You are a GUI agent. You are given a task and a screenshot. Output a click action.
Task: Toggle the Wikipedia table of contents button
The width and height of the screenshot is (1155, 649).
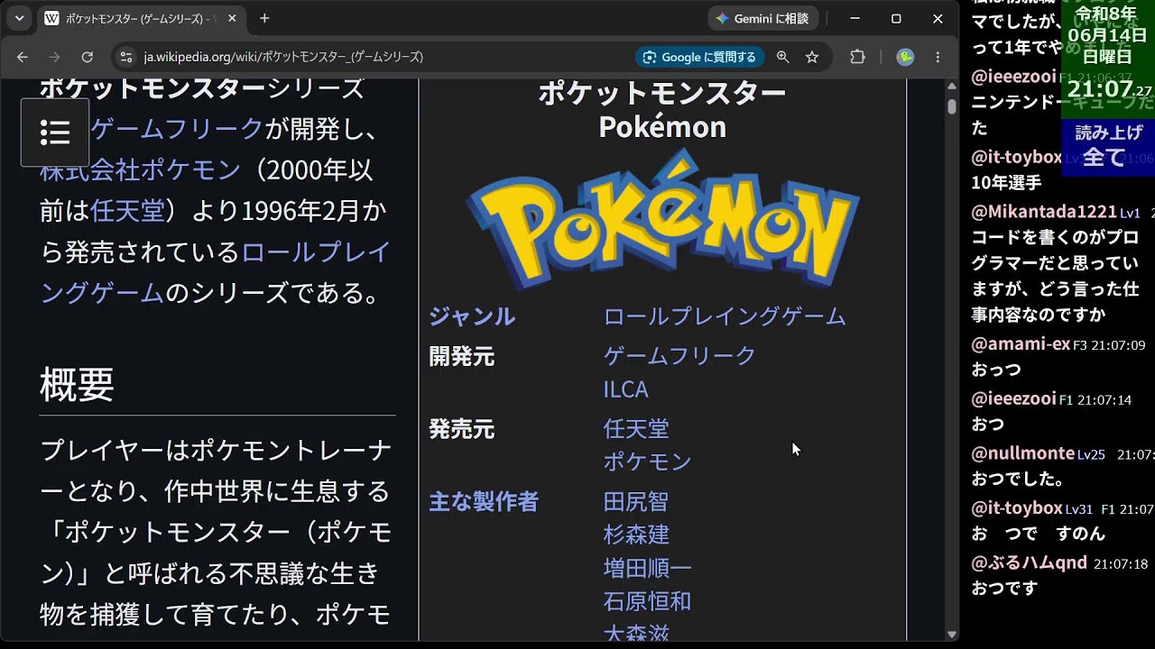click(55, 133)
